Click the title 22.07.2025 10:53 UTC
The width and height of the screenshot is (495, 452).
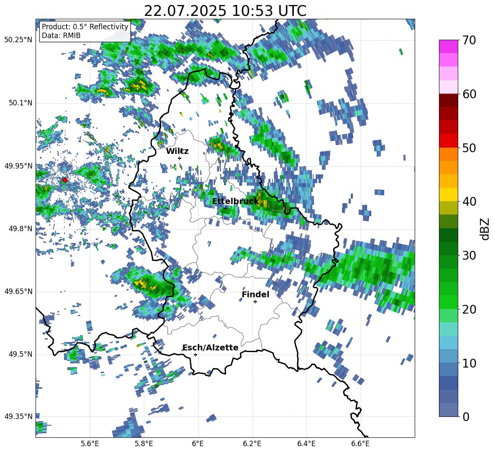(x=225, y=11)
